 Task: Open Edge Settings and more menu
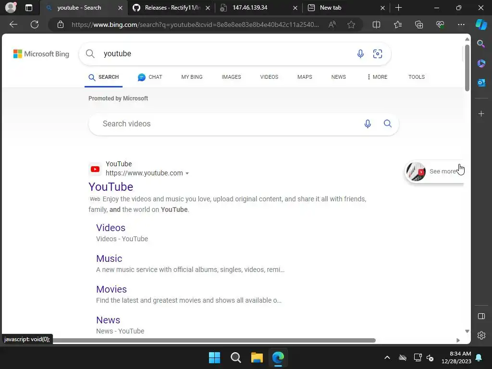(x=461, y=25)
